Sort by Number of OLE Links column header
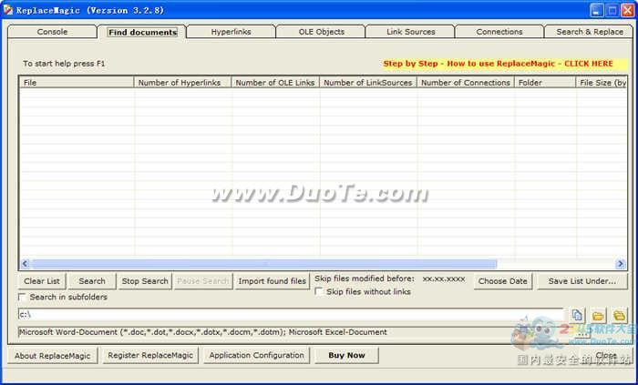Image resolution: width=638 pixels, height=385 pixels. (x=275, y=83)
